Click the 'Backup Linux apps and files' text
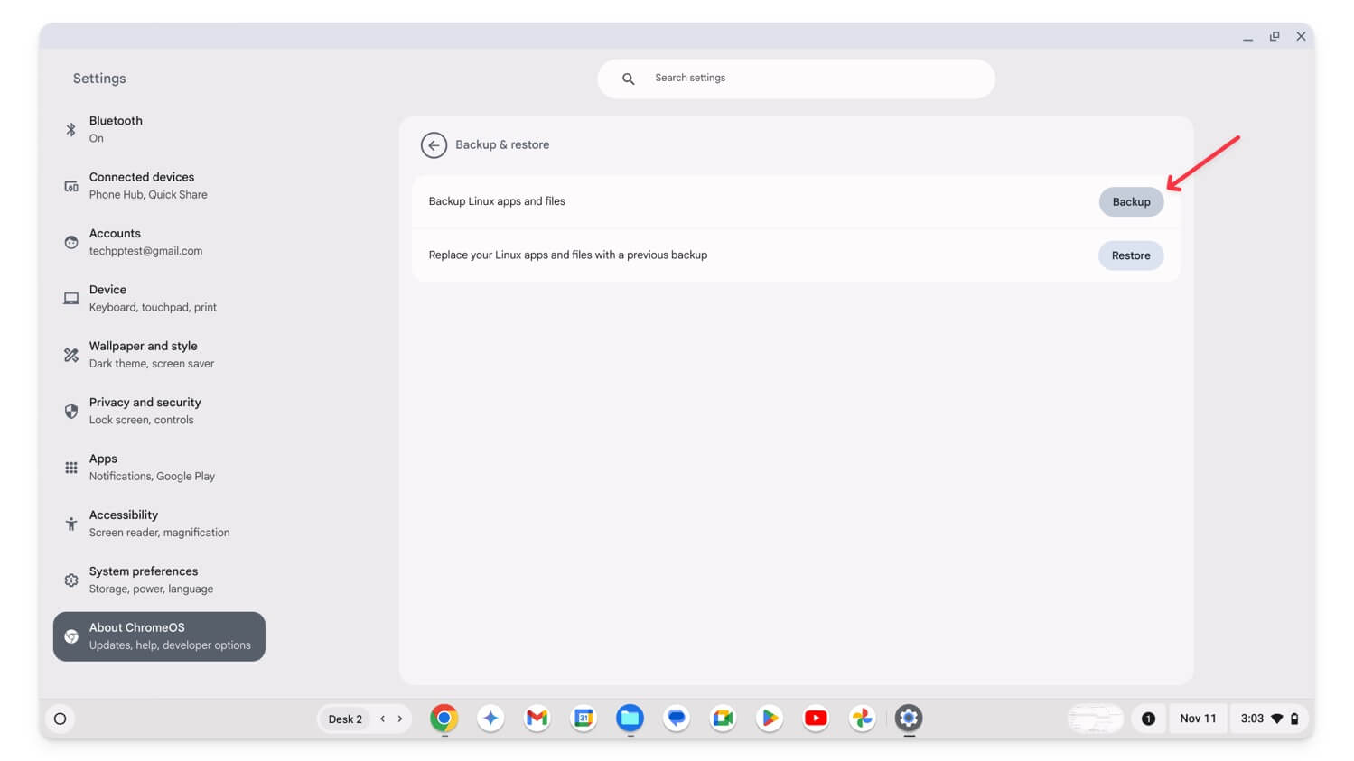1354x761 pixels. tap(497, 201)
